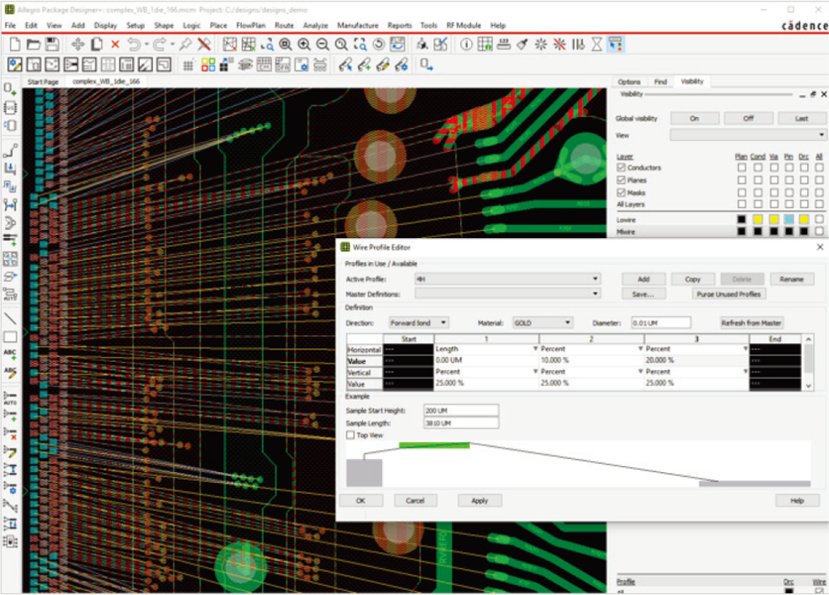Click the Save file toolbar icon

(52, 44)
